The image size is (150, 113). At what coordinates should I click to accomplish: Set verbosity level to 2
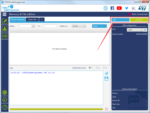tap(97, 68)
